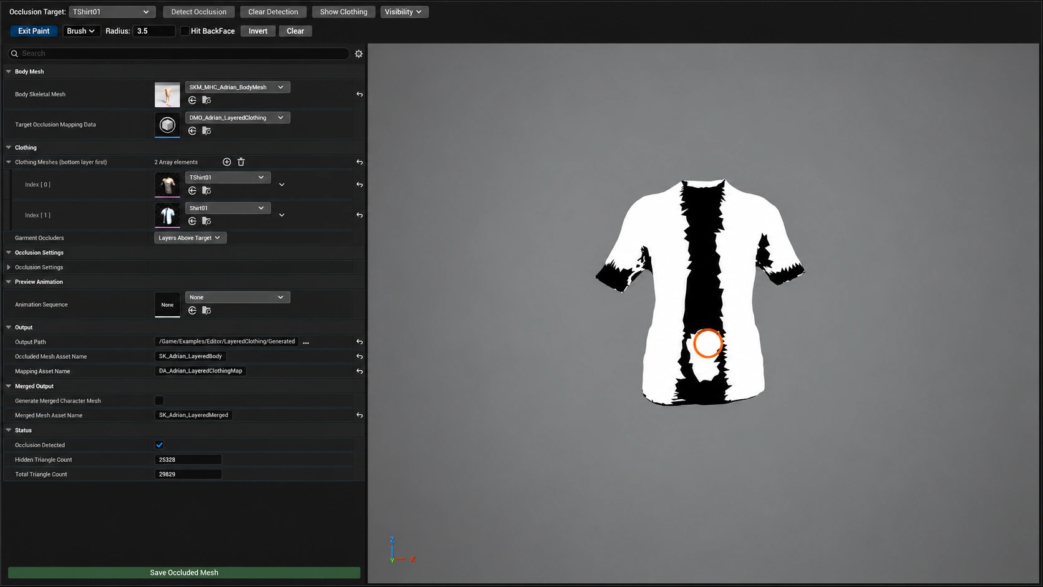Image resolution: width=1043 pixels, height=587 pixels.
Task: Enable Hit BackFace checkbox
Action: 185,31
